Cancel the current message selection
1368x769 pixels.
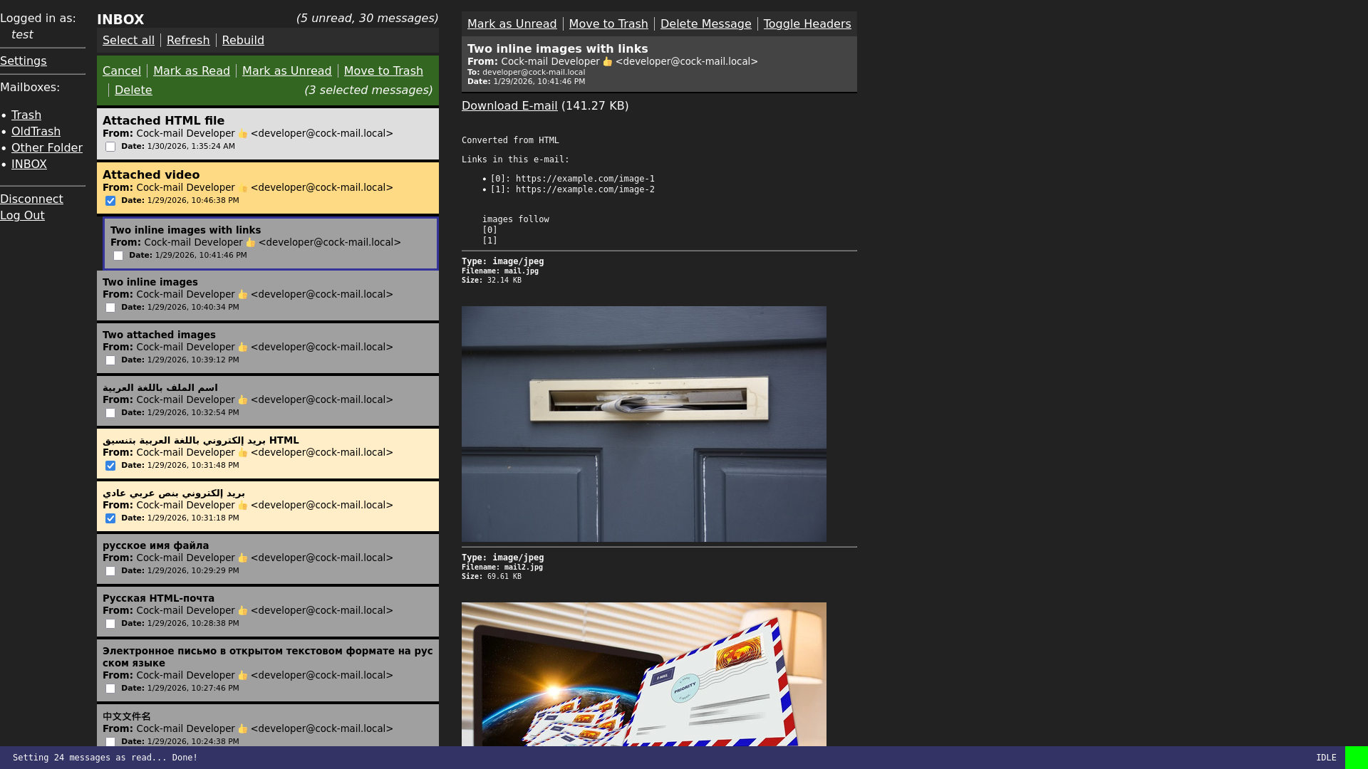tap(121, 70)
